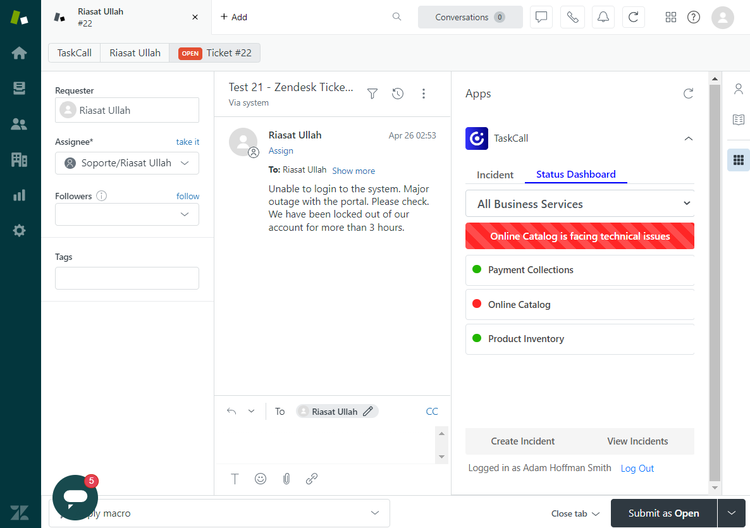
Task: Reload the Apps panel
Action: (688, 93)
